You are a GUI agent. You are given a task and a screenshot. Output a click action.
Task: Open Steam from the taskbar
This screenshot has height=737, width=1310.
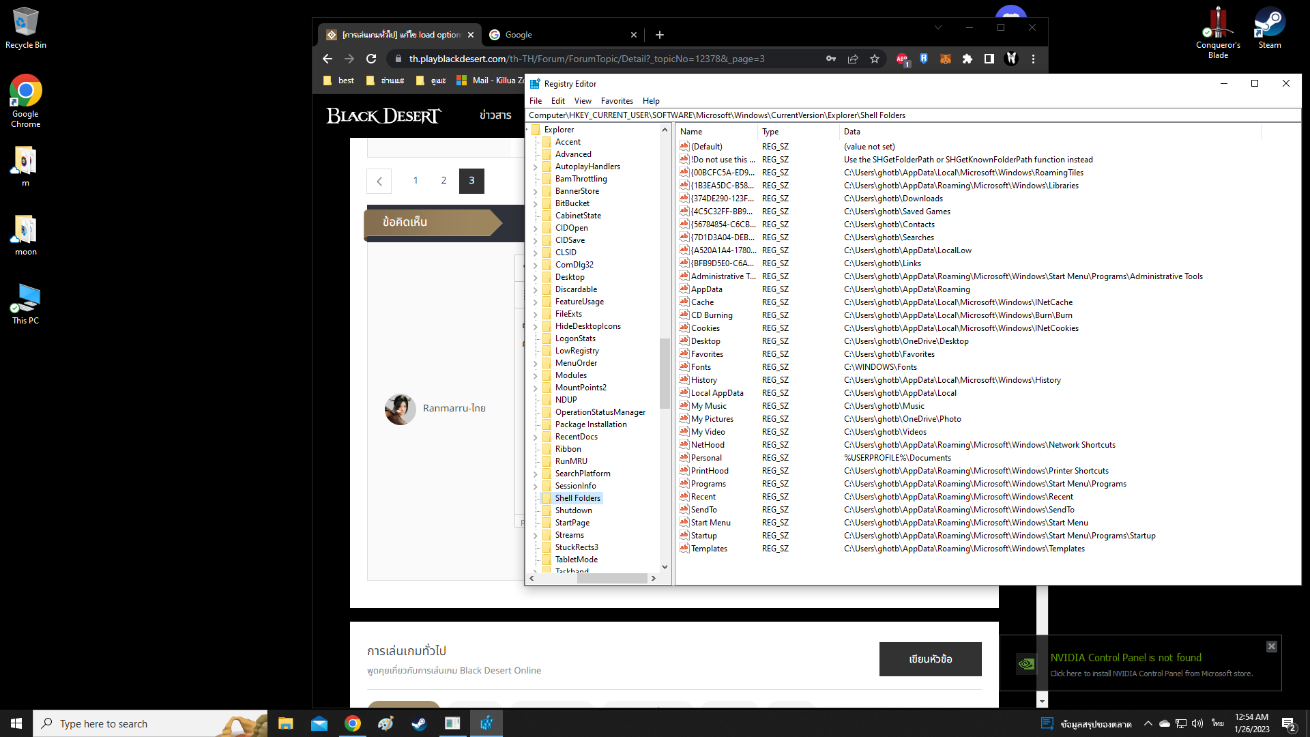pos(419,723)
